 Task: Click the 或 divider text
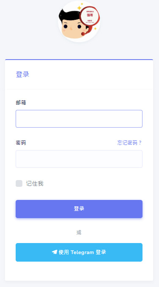[79, 232]
